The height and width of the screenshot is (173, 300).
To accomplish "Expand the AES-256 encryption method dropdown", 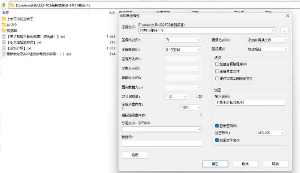I will click(271, 133).
